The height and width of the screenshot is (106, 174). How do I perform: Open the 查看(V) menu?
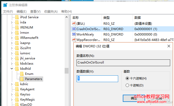click(x=35, y=12)
